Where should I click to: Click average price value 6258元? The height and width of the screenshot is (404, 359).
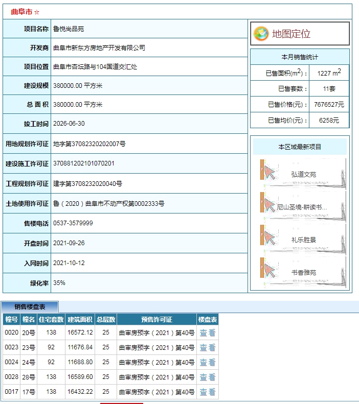click(329, 121)
